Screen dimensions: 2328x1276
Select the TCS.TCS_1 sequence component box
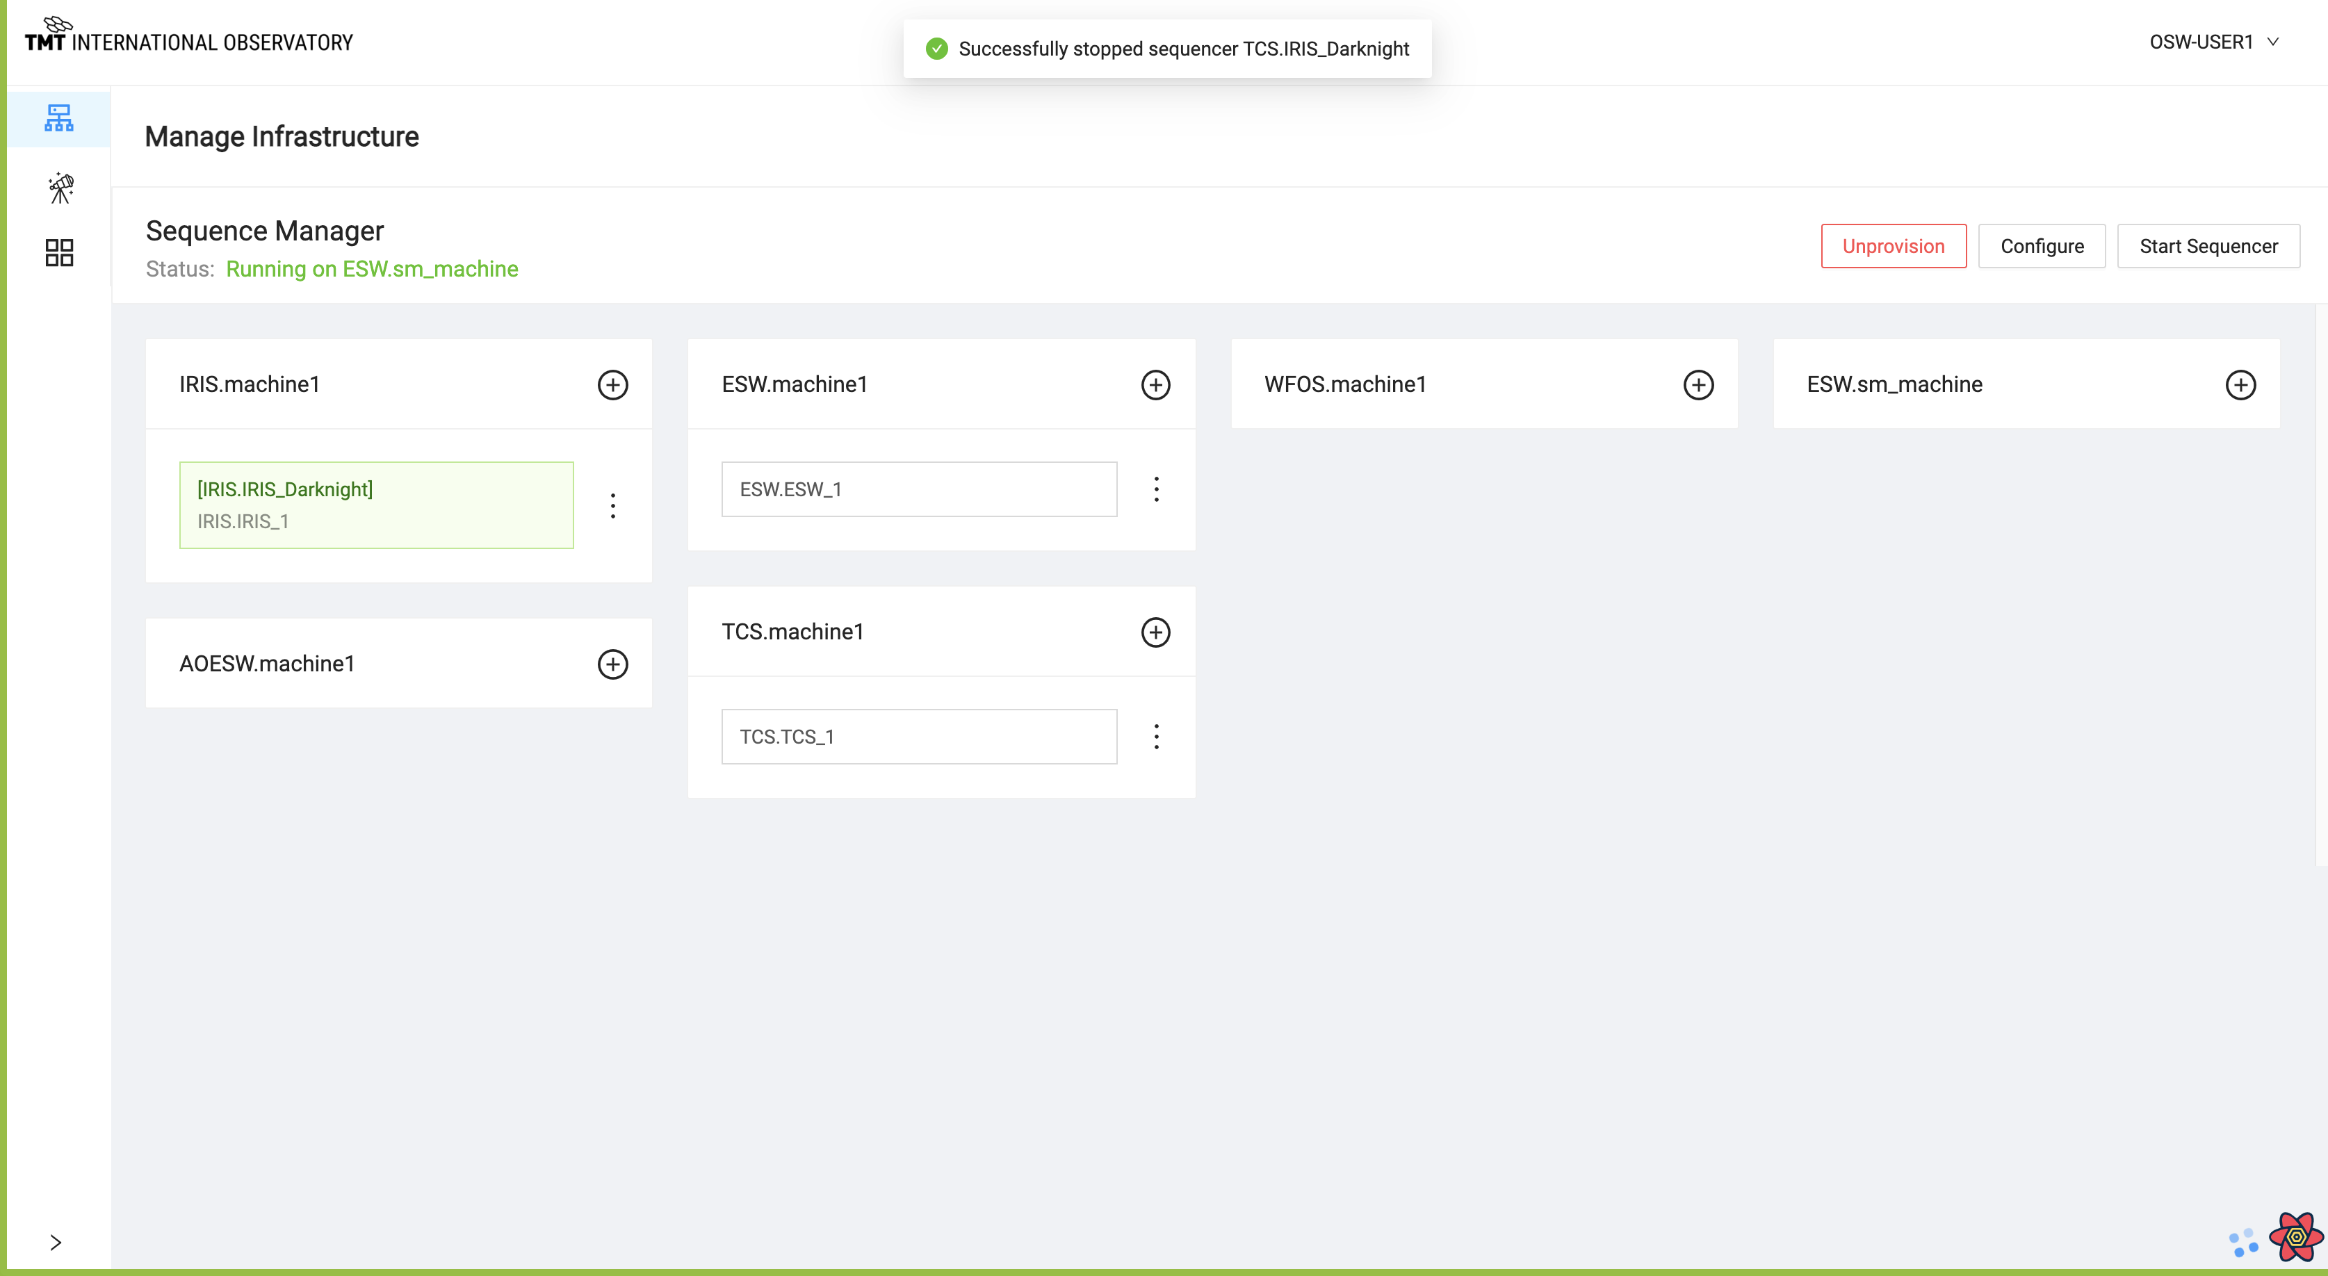click(x=919, y=737)
